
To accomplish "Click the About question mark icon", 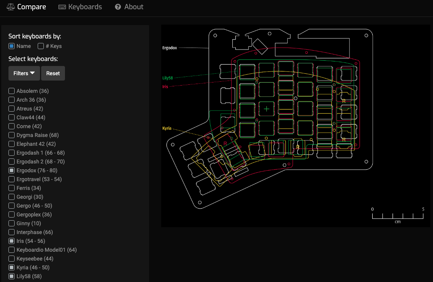I will [x=118, y=7].
